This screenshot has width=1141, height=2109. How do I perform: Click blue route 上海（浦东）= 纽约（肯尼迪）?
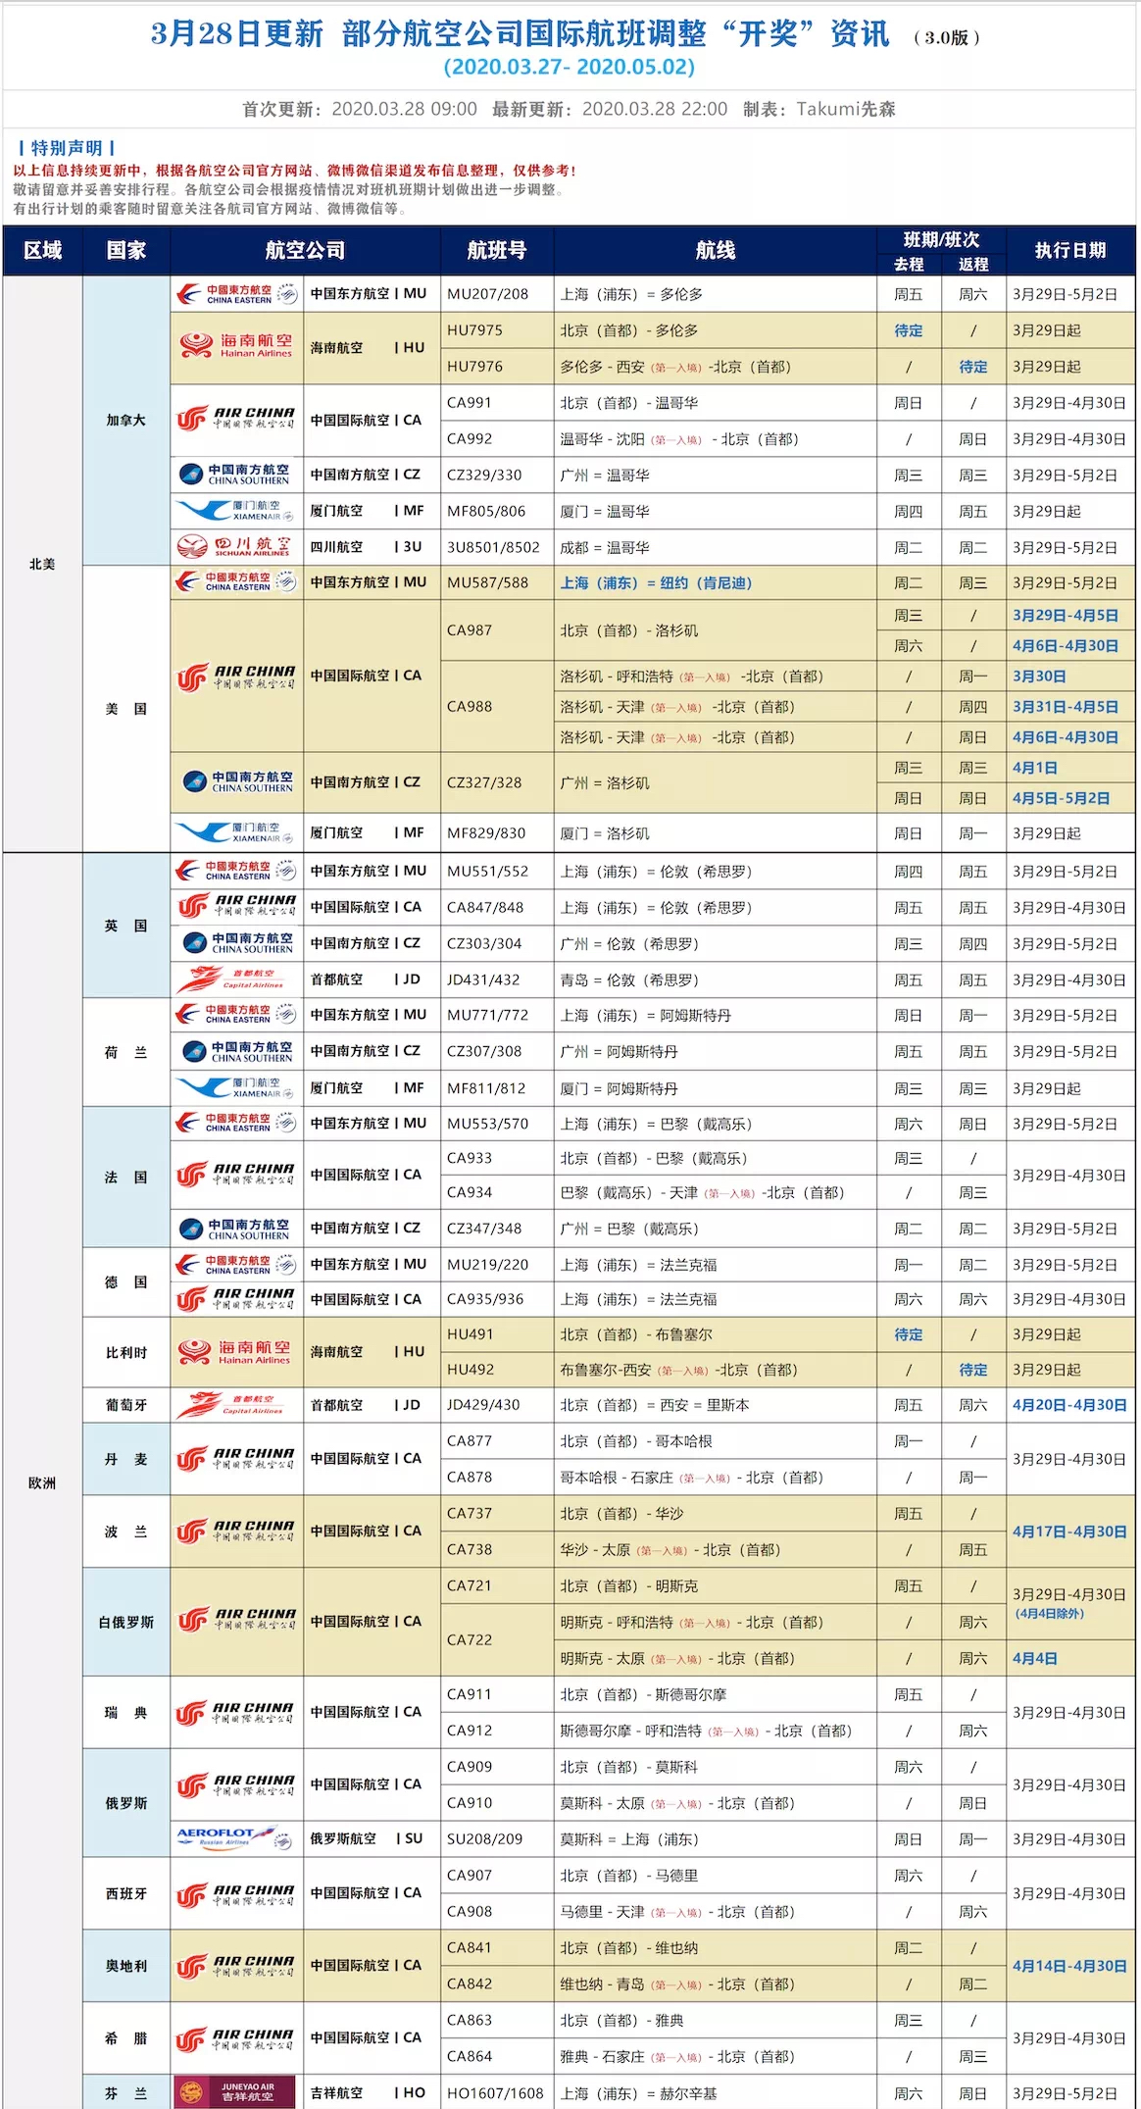click(x=656, y=583)
